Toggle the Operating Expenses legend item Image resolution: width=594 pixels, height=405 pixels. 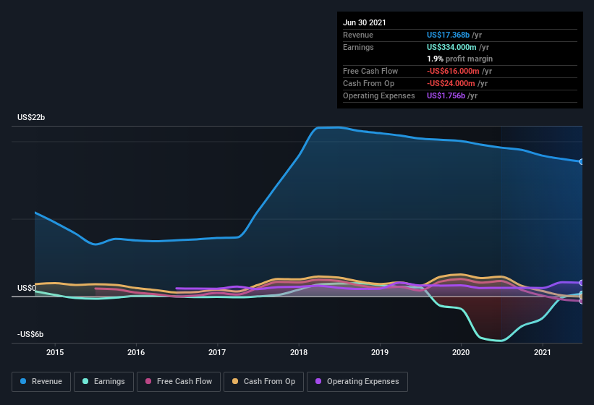(x=357, y=382)
